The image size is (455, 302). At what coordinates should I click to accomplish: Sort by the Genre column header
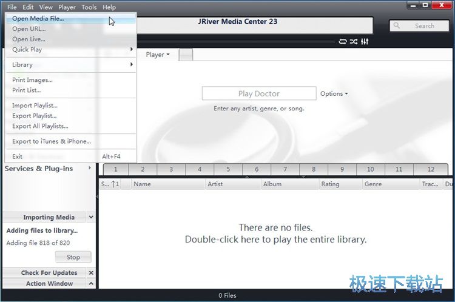pyautogui.click(x=391, y=184)
